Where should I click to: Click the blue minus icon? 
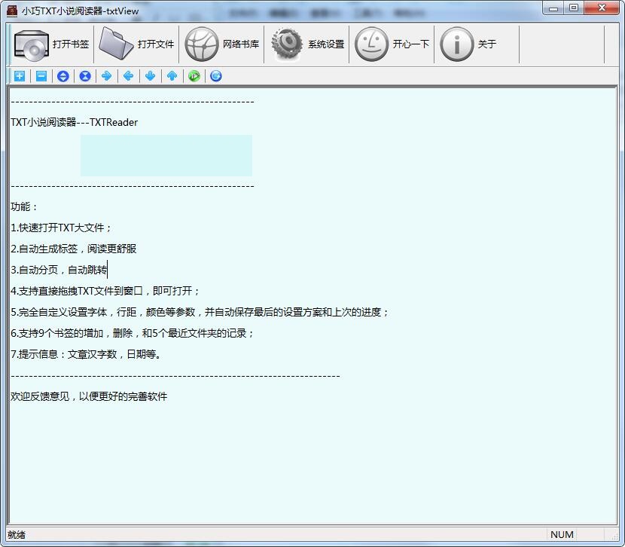coord(41,76)
